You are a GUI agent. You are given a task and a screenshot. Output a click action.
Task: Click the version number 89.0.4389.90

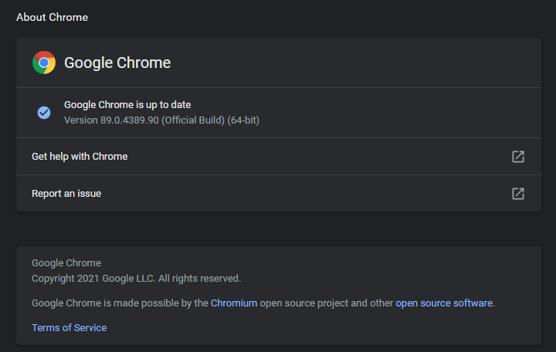pyautogui.click(x=129, y=120)
